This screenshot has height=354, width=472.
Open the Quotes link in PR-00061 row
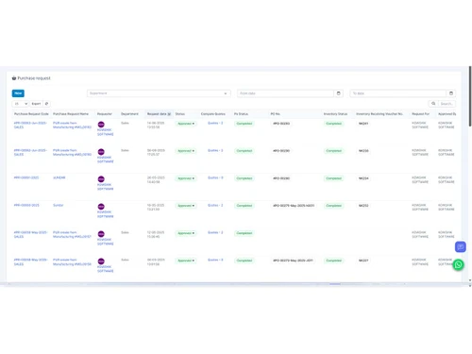[215, 177]
